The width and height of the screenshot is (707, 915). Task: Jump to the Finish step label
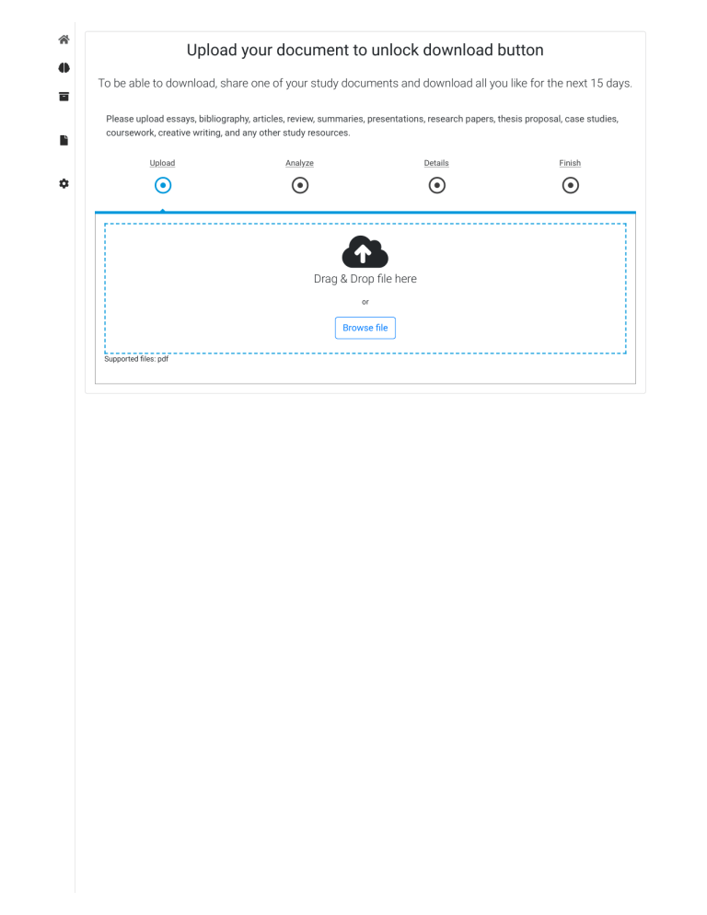click(570, 163)
